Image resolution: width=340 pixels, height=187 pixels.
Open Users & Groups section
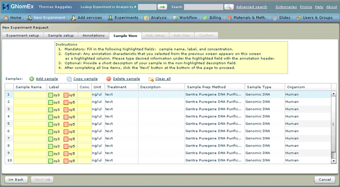[x=314, y=18]
